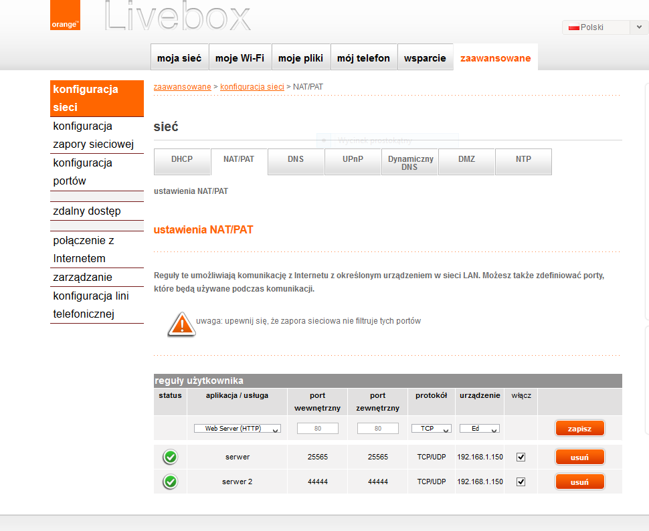Viewport: 649px width, 531px height.
Task: Switch to the DHCP tab
Action: click(x=182, y=161)
